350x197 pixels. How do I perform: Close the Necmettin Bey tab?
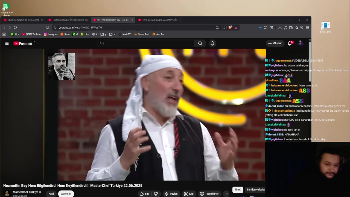pos(132,20)
